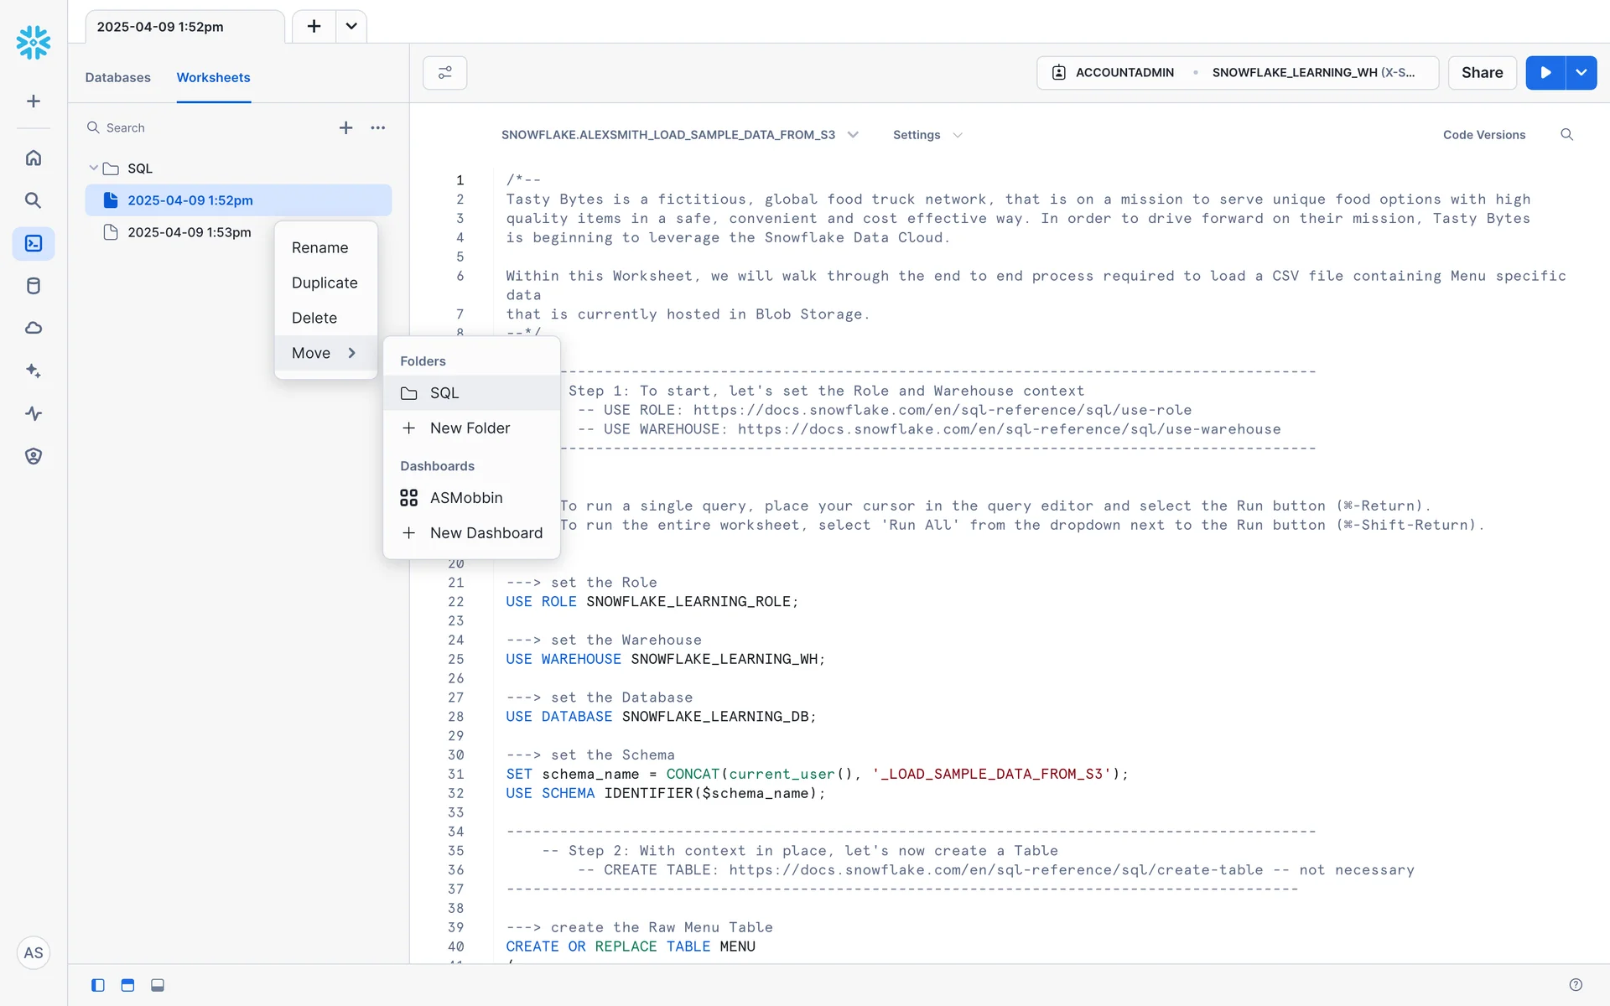The image size is (1610, 1006).
Task: Open the Monitoring activity icon
Action: [34, 413]
